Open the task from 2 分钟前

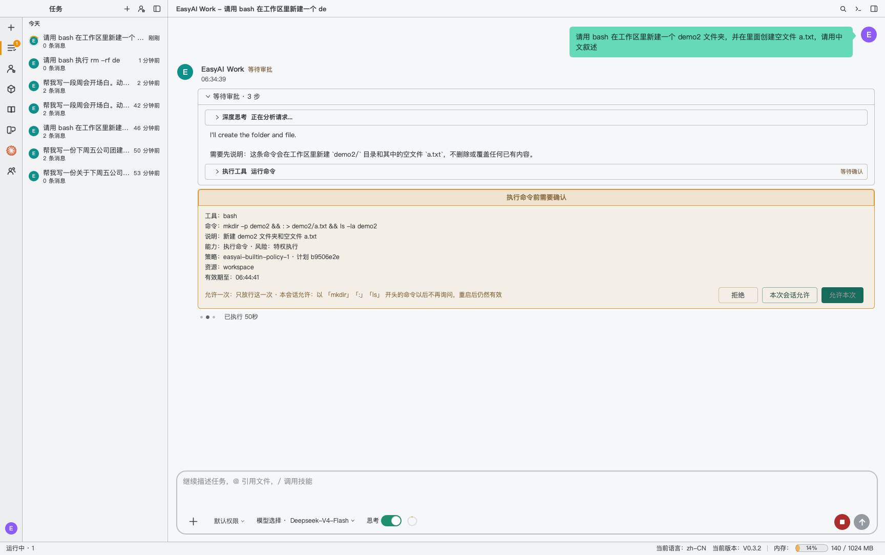95,86
